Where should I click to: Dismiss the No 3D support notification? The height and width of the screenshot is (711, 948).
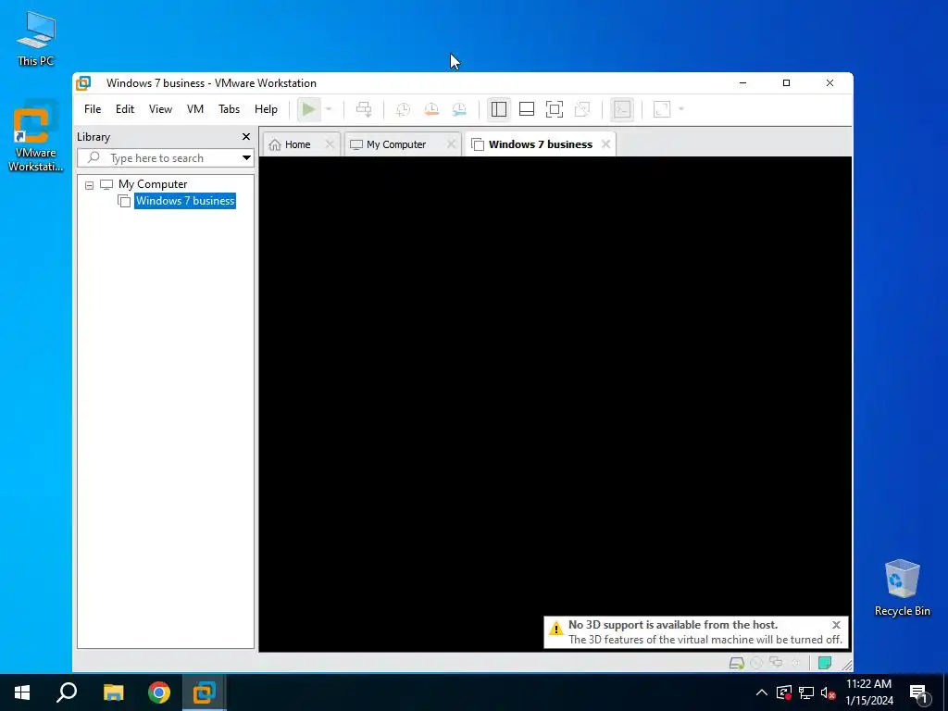click(x=836, y=625)
